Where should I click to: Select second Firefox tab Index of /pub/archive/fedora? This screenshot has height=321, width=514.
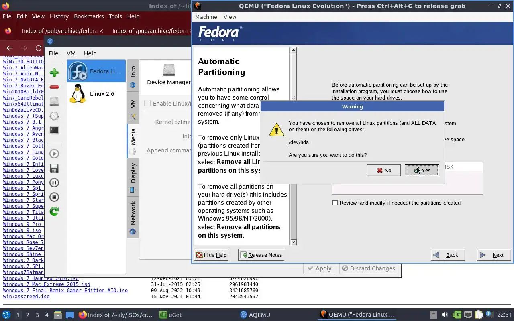[150, 31]
